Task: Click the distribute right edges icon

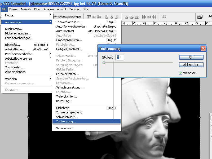Action: pyautogui.click(x=154, y=17)
